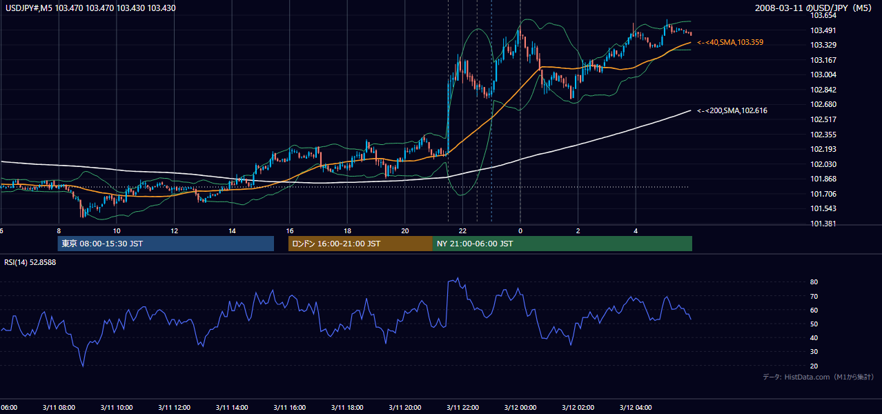
Task: Select the 東京 08:00-15:30 JST session bar
Action: coord(166,244)
